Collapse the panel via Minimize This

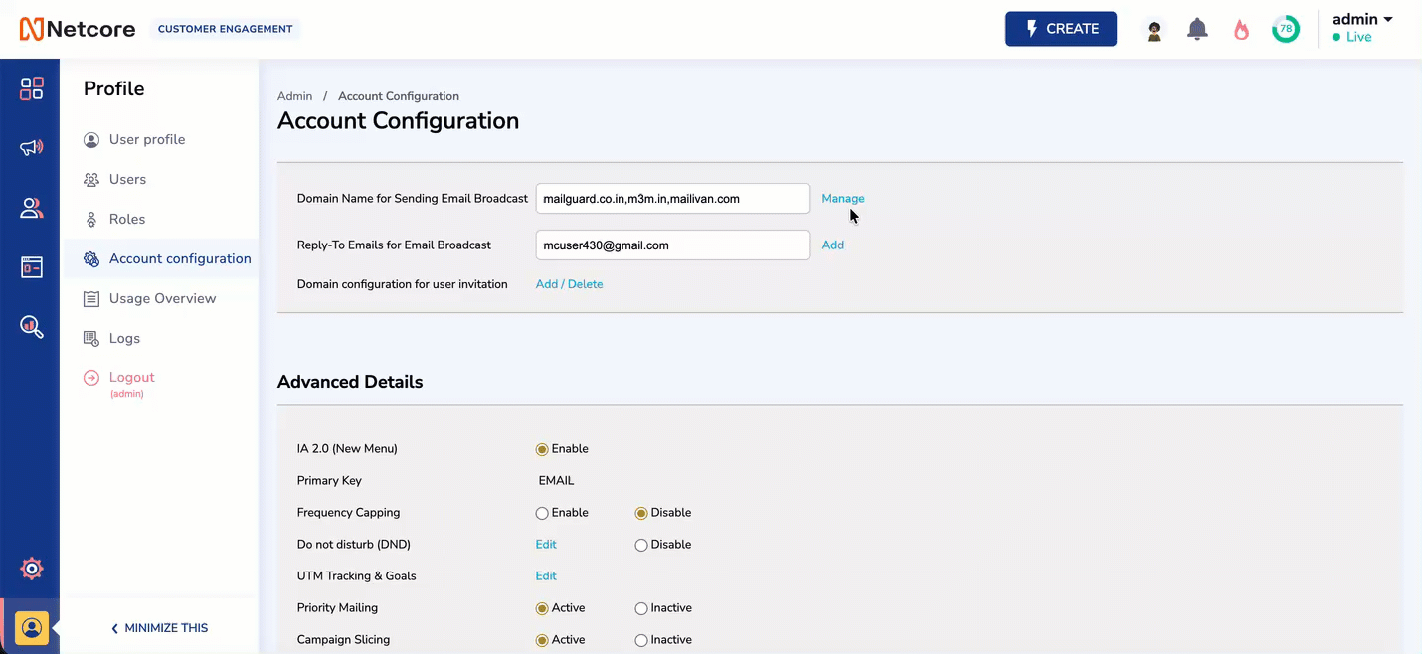158,628
